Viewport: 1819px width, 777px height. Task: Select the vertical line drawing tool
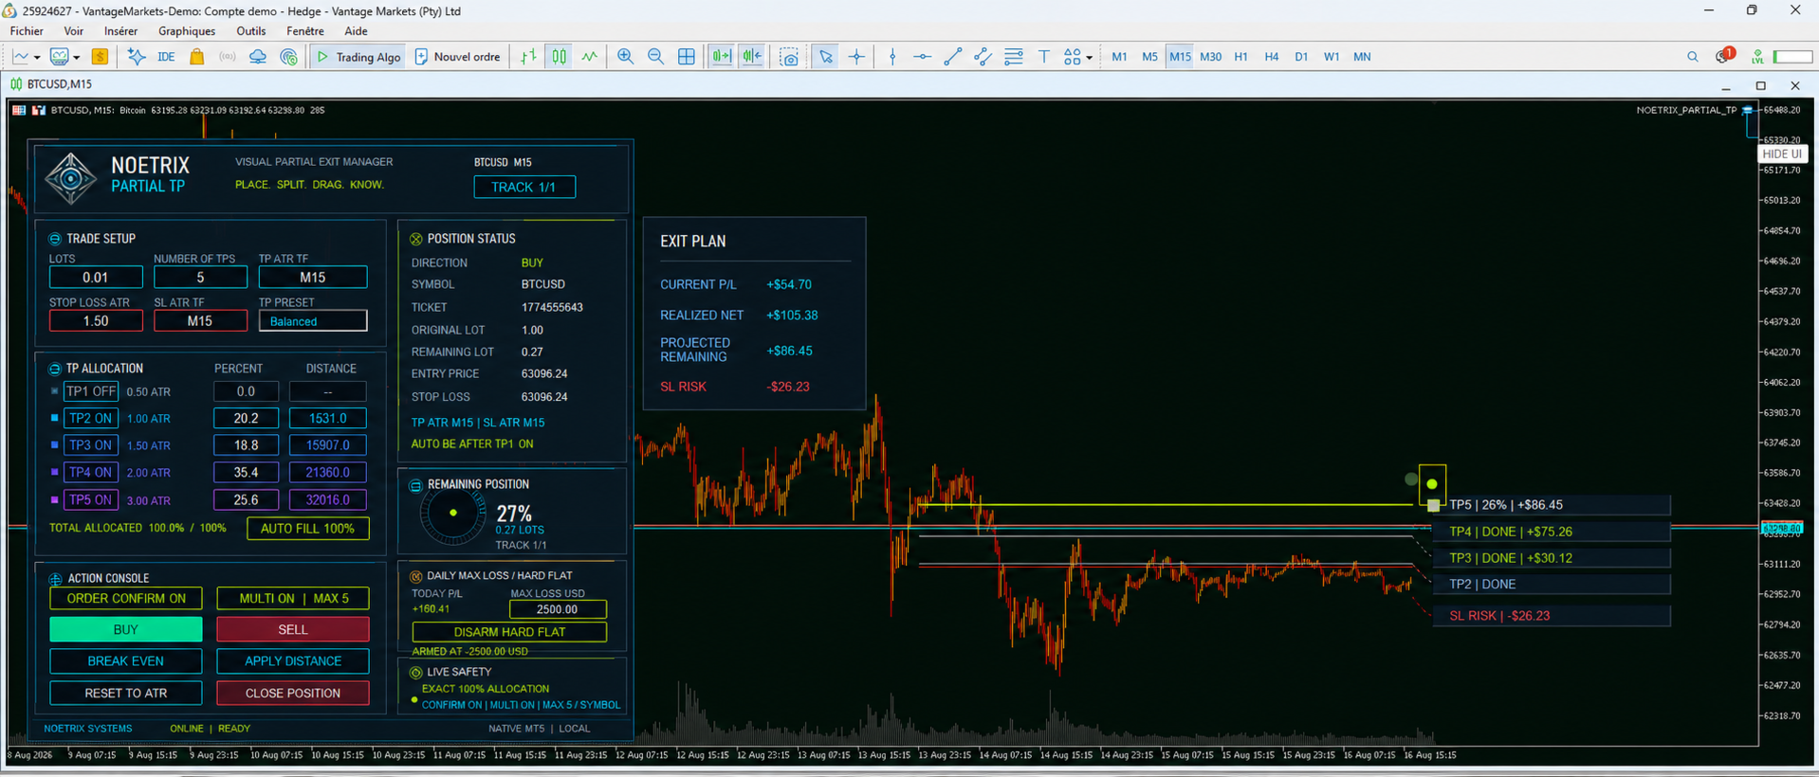(892, 57)
